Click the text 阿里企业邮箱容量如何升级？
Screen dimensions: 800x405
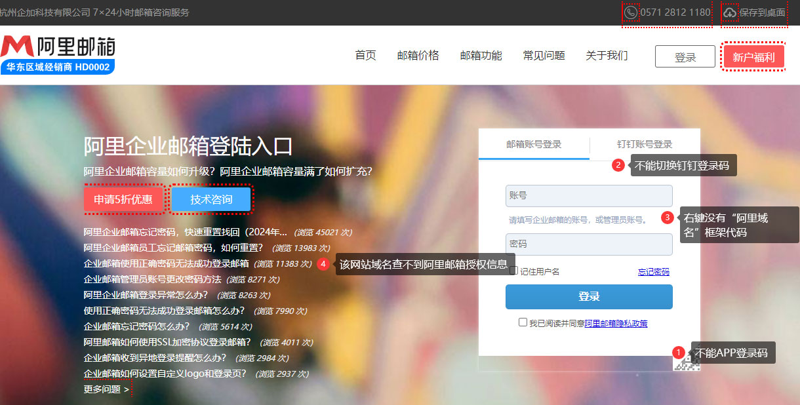click(x=150, y=172)
